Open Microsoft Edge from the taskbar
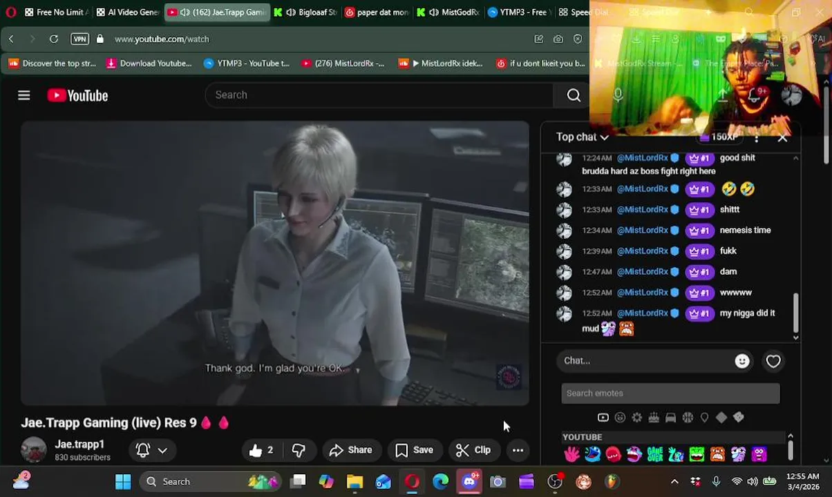 440,481
